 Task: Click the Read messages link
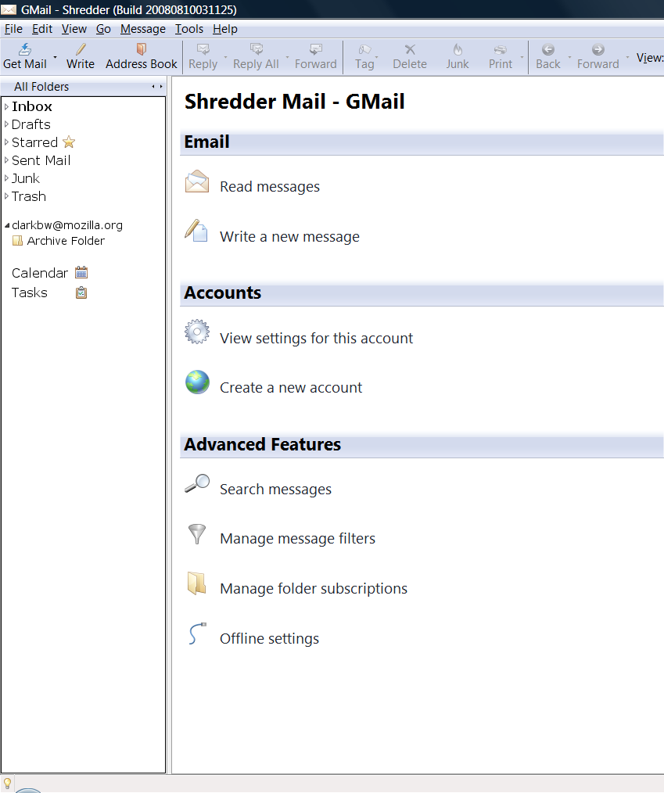[270, 187]
